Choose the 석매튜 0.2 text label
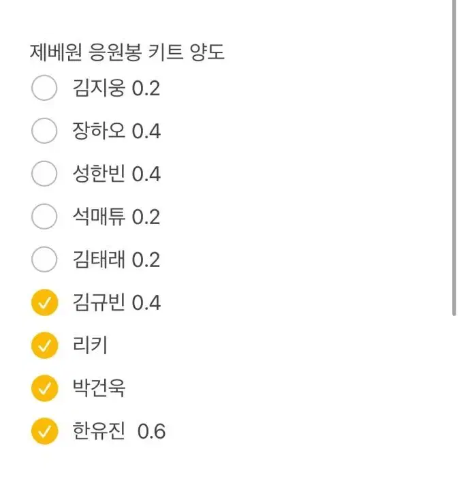The height and width of the screenshot is (487, 459). [116, 217]
